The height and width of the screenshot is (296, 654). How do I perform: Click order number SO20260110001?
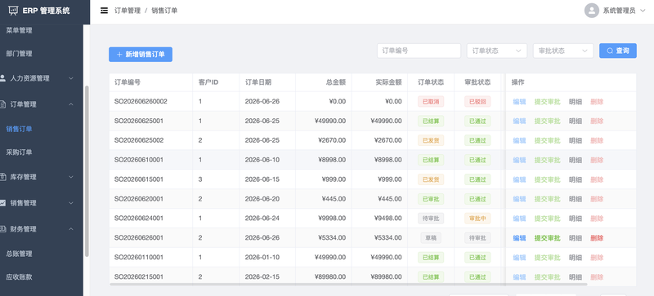[x=139, y=258]
